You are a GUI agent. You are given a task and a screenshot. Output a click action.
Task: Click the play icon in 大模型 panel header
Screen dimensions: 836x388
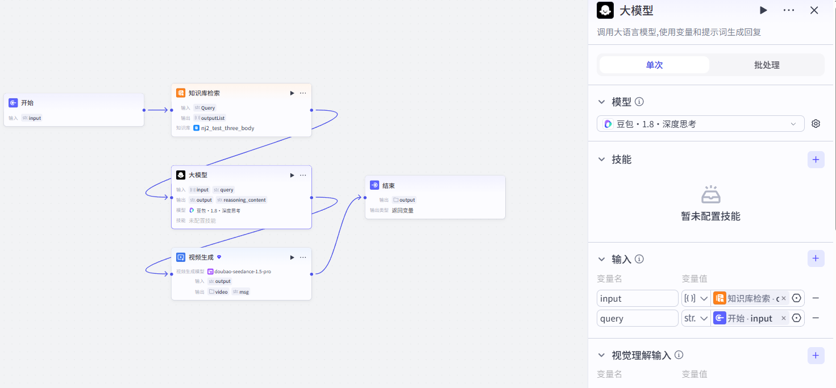[763, 10]
